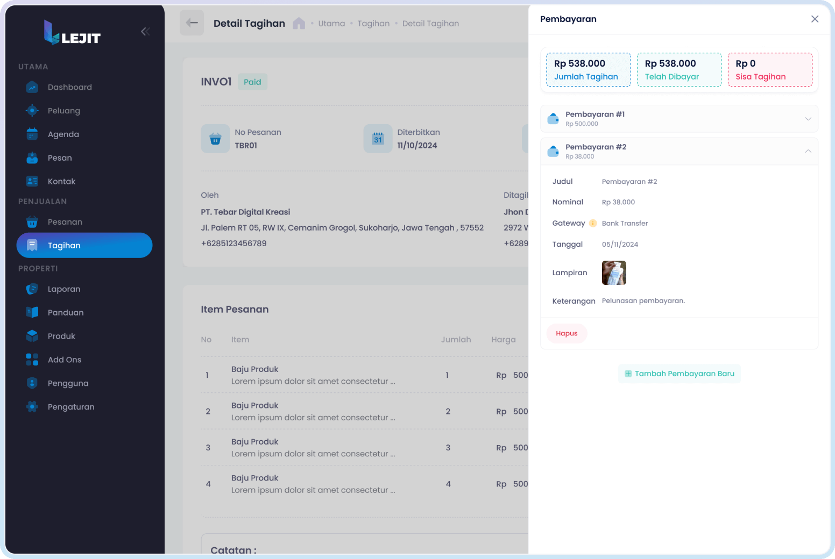This screenshot has width=835, height=559.
Task: Collapse Pembayaran #2 accordion
Action: pyautogui.click(x=808, y=152)
